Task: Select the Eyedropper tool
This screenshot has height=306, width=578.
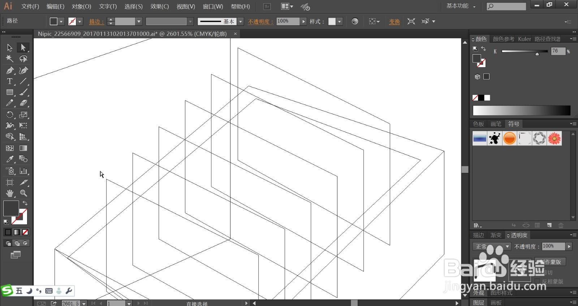Action: pos(10,159)
